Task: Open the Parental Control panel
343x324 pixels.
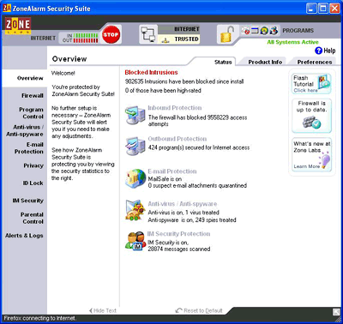Action: 32,218
